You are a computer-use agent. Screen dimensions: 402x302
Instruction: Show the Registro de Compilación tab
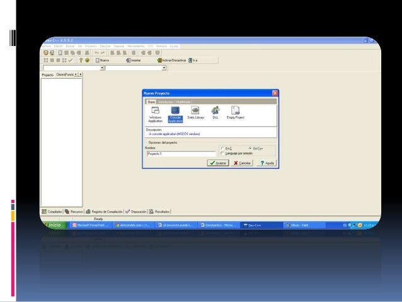pyautogui.click(x=104, y=212)
